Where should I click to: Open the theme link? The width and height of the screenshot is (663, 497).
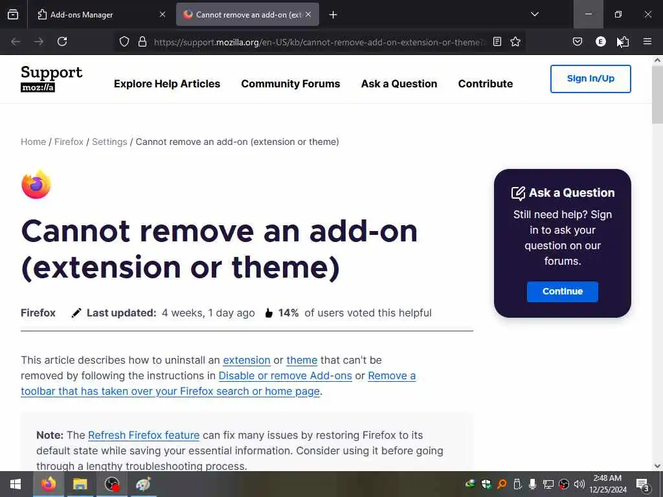tap(302, 360)
